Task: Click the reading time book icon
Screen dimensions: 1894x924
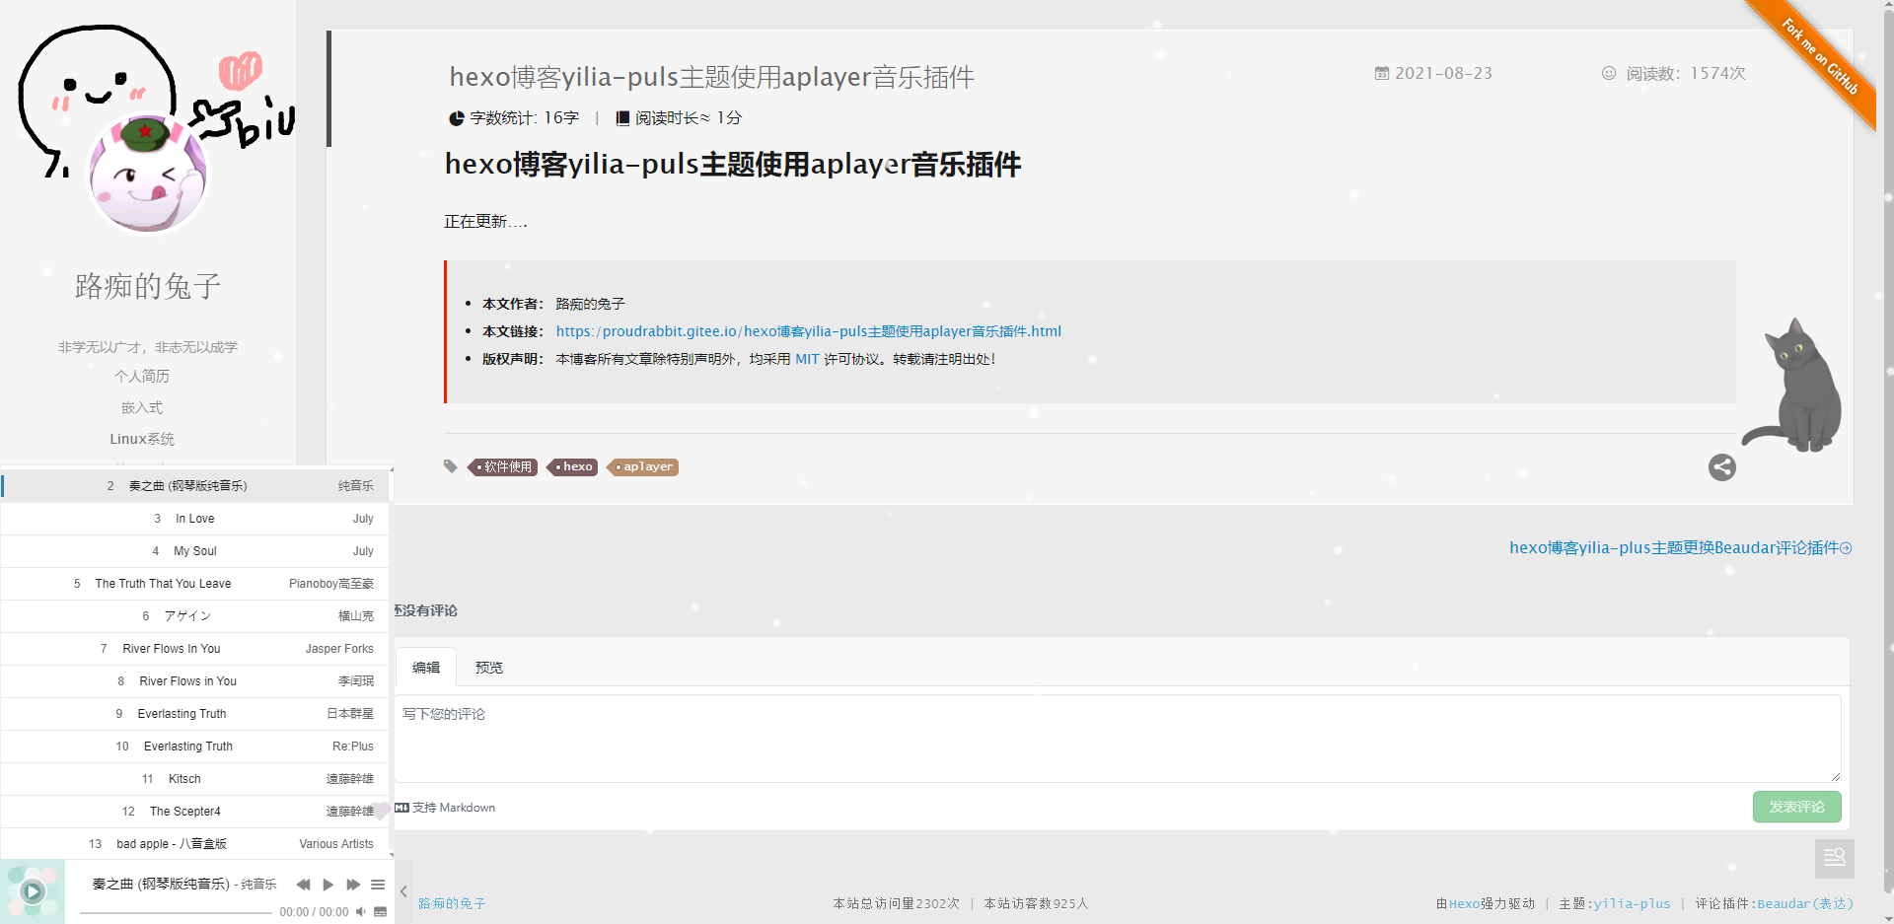Action: tap(622, 118)
